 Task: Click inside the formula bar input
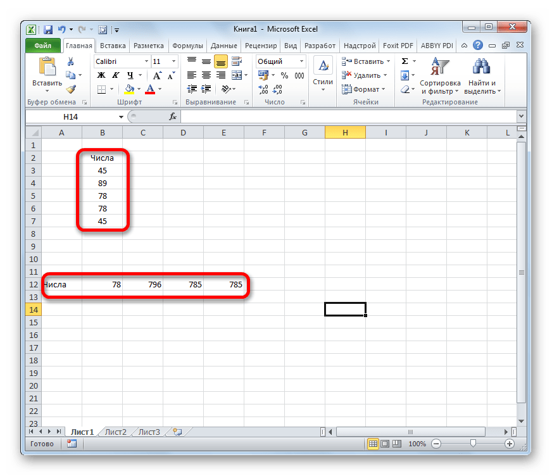tap(348, 116)
